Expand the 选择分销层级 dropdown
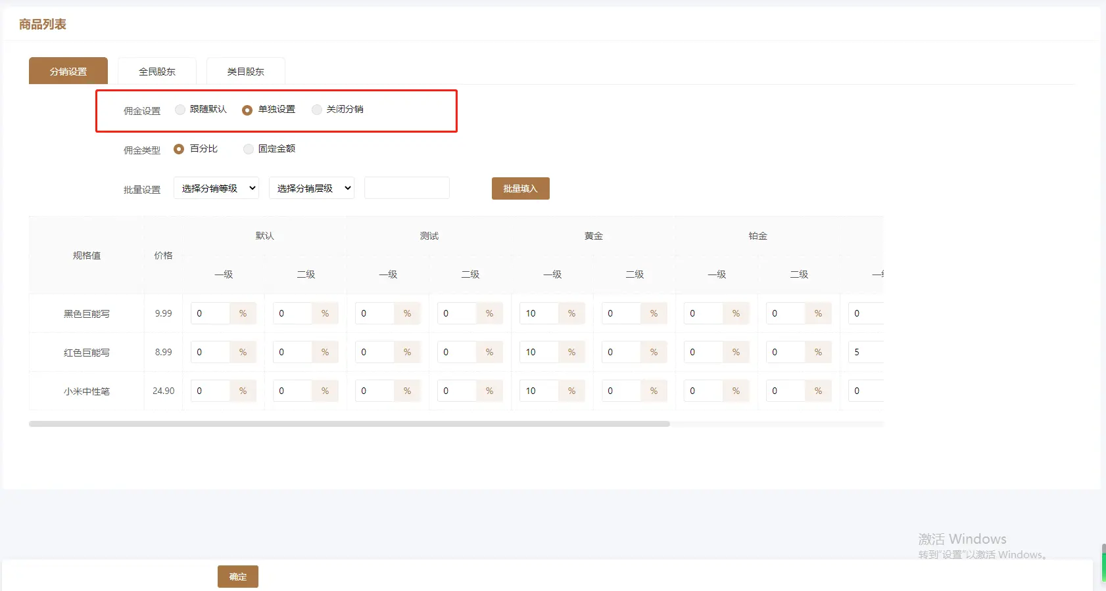This screenshot has height=591, width=1106. [x=312, y=188]
